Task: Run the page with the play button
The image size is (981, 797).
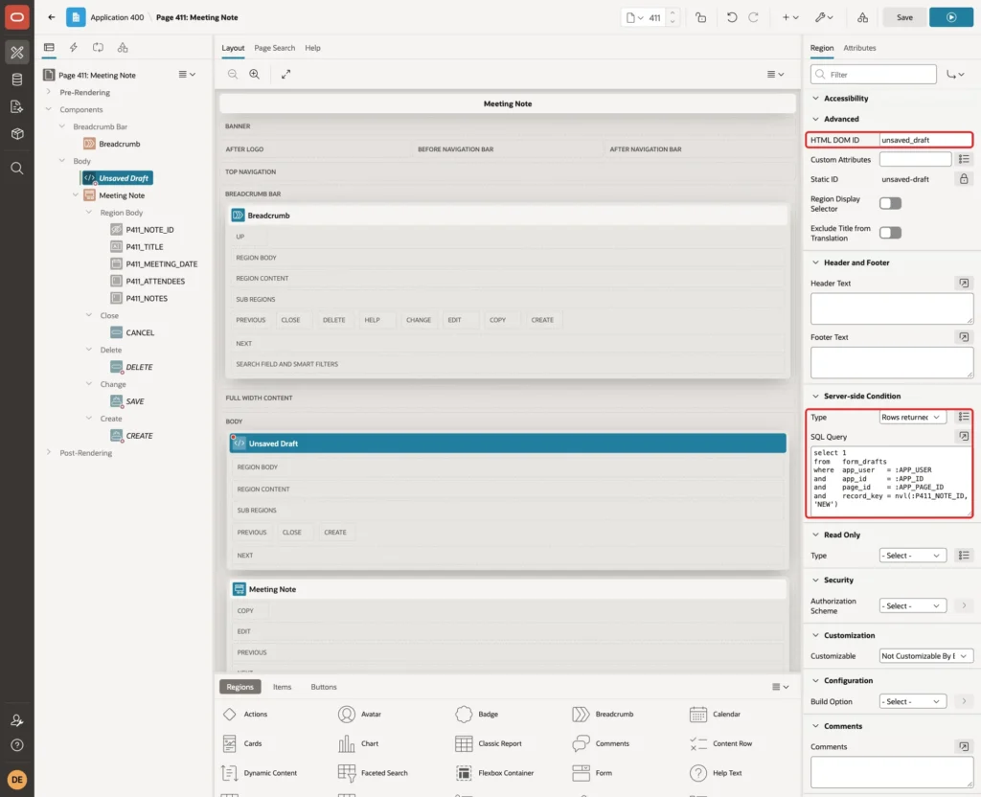Action: point(951,17)
